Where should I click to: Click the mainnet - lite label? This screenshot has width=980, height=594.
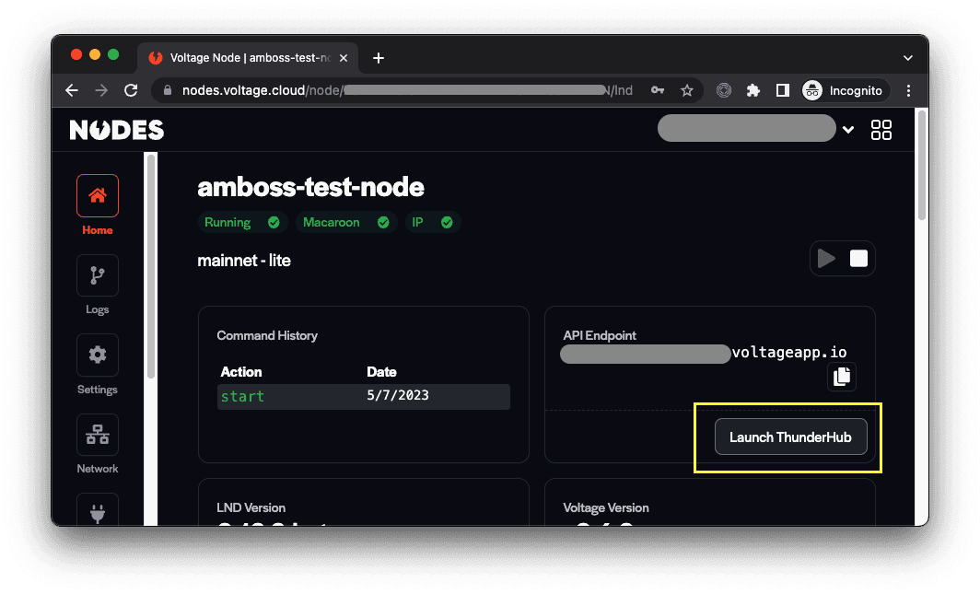click(244, 261)
